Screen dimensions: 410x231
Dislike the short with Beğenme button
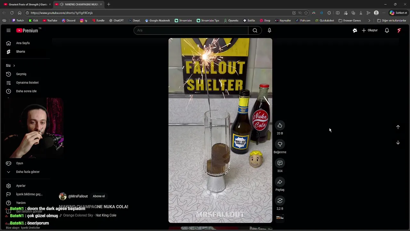[280, 144]
